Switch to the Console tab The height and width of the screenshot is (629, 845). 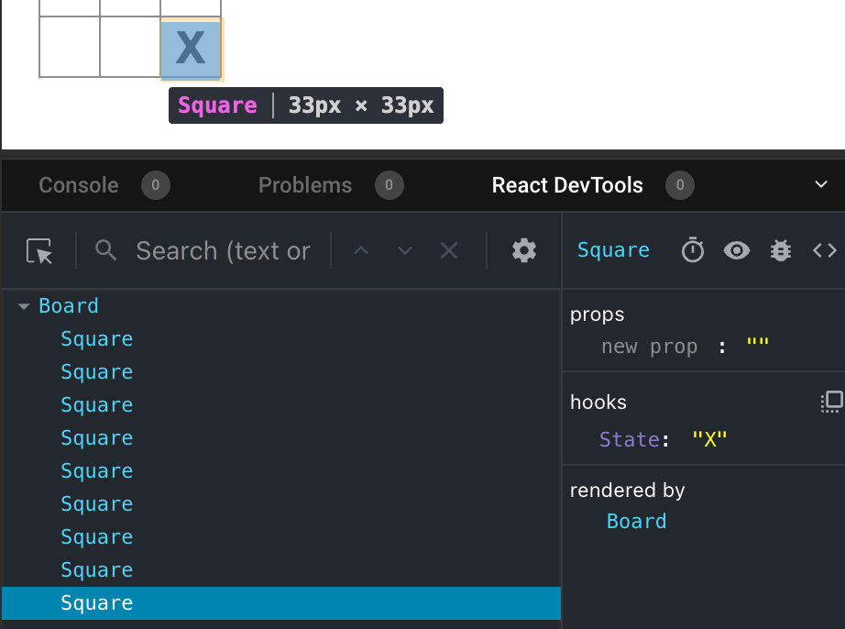(79, 184)
